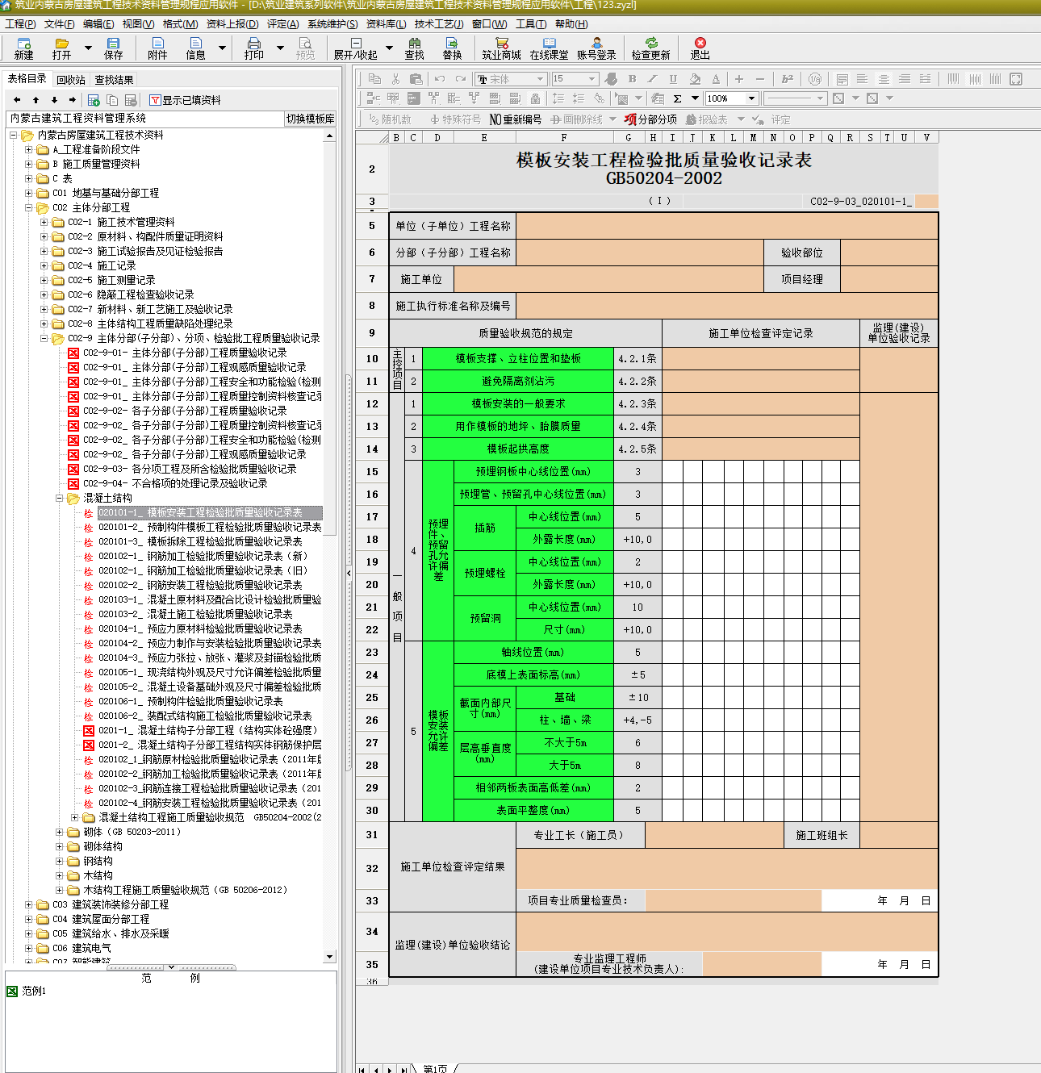Open the line style dropdown

pos(821,98)
